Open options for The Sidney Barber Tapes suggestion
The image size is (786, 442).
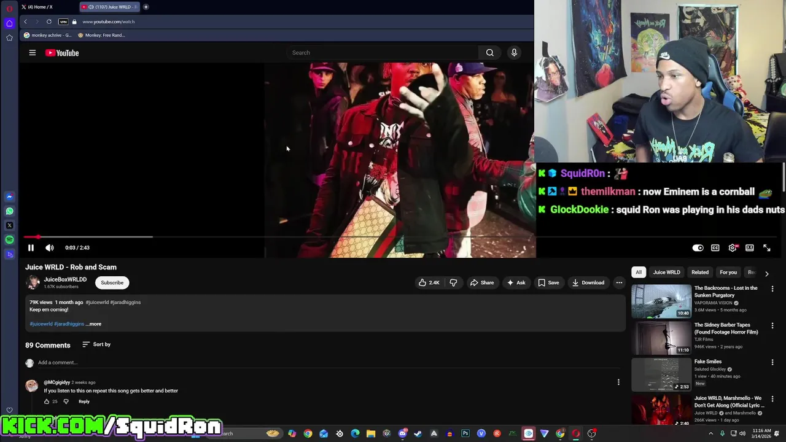coord(772,325)
